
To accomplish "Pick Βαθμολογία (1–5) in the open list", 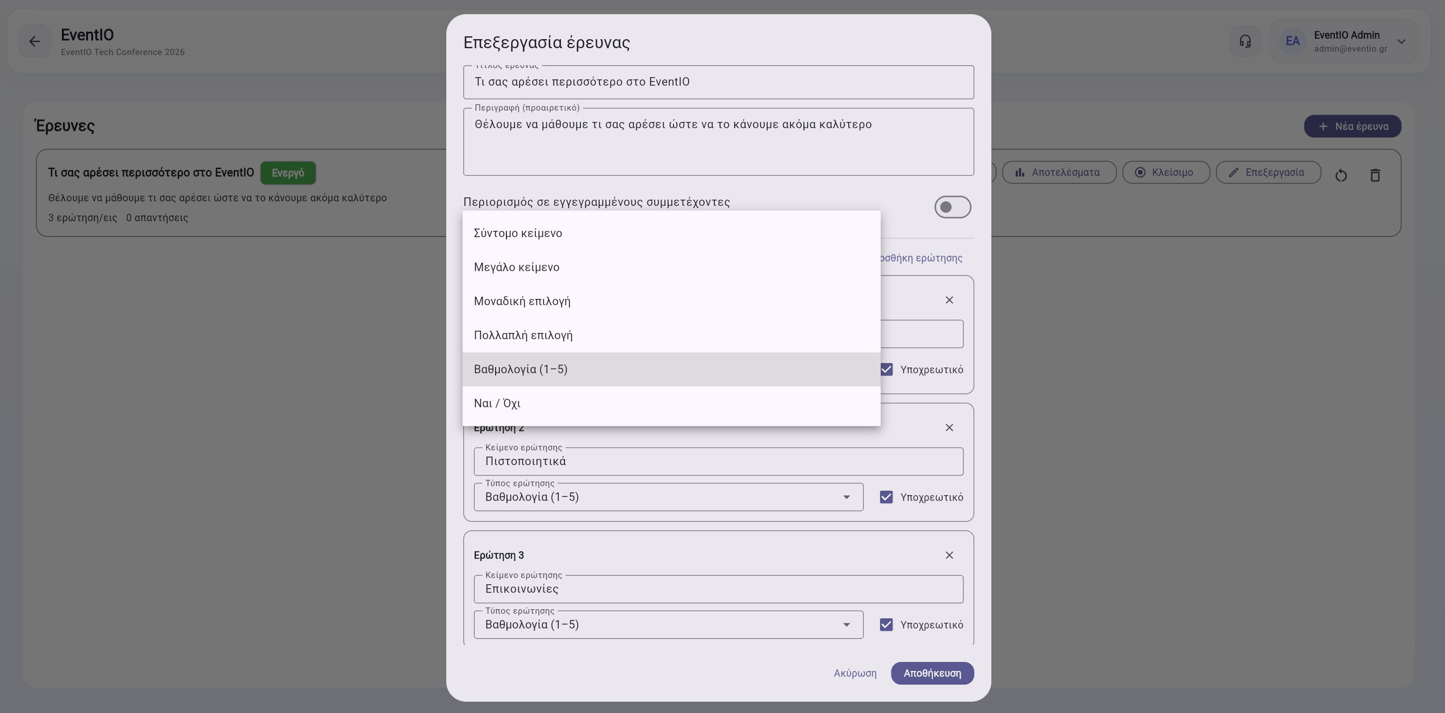I will [672, 370].
